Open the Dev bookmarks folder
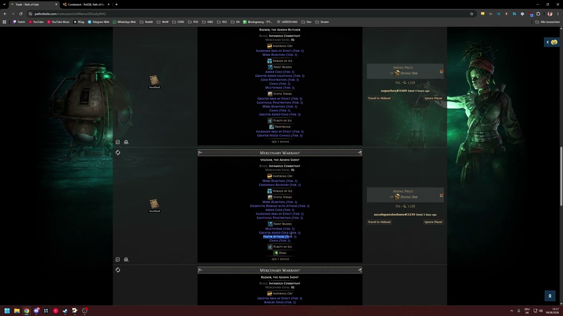This screenshot has width=563, height=316. [x=307, y=22]
